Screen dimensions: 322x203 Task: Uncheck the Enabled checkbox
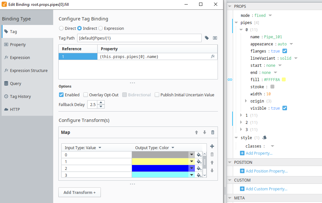61,95
